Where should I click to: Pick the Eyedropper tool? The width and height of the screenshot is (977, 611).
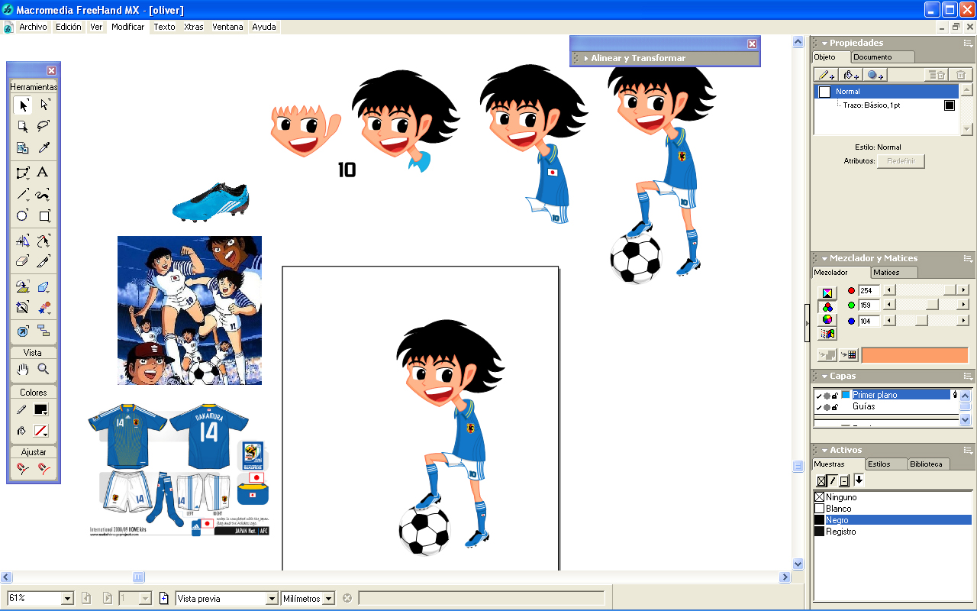(44, 148)
